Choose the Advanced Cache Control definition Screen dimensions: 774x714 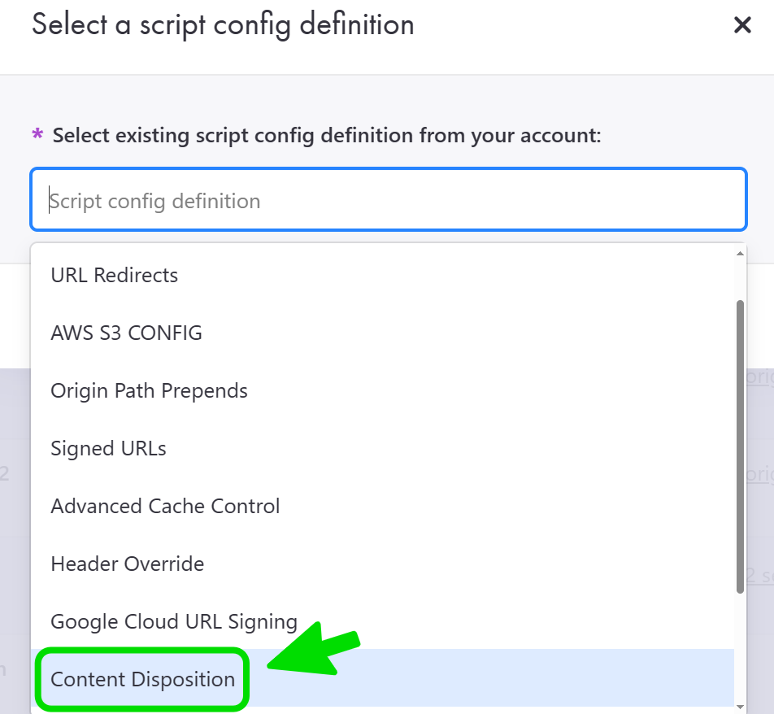(165, 506)
